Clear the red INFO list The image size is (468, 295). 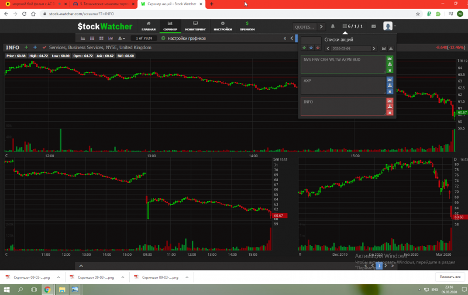pos(390,113)
